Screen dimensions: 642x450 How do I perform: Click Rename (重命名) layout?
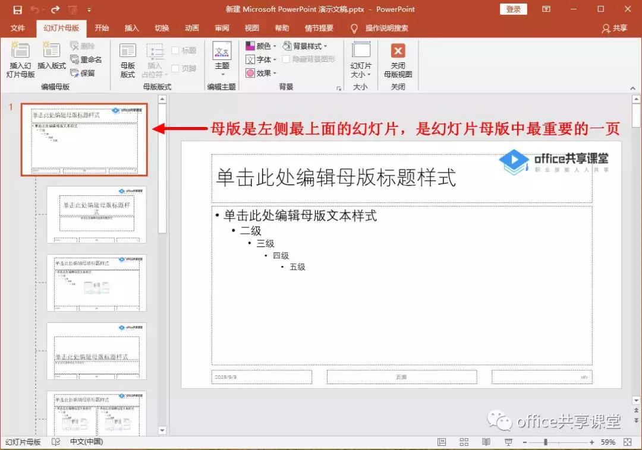[x=86, y=59]
